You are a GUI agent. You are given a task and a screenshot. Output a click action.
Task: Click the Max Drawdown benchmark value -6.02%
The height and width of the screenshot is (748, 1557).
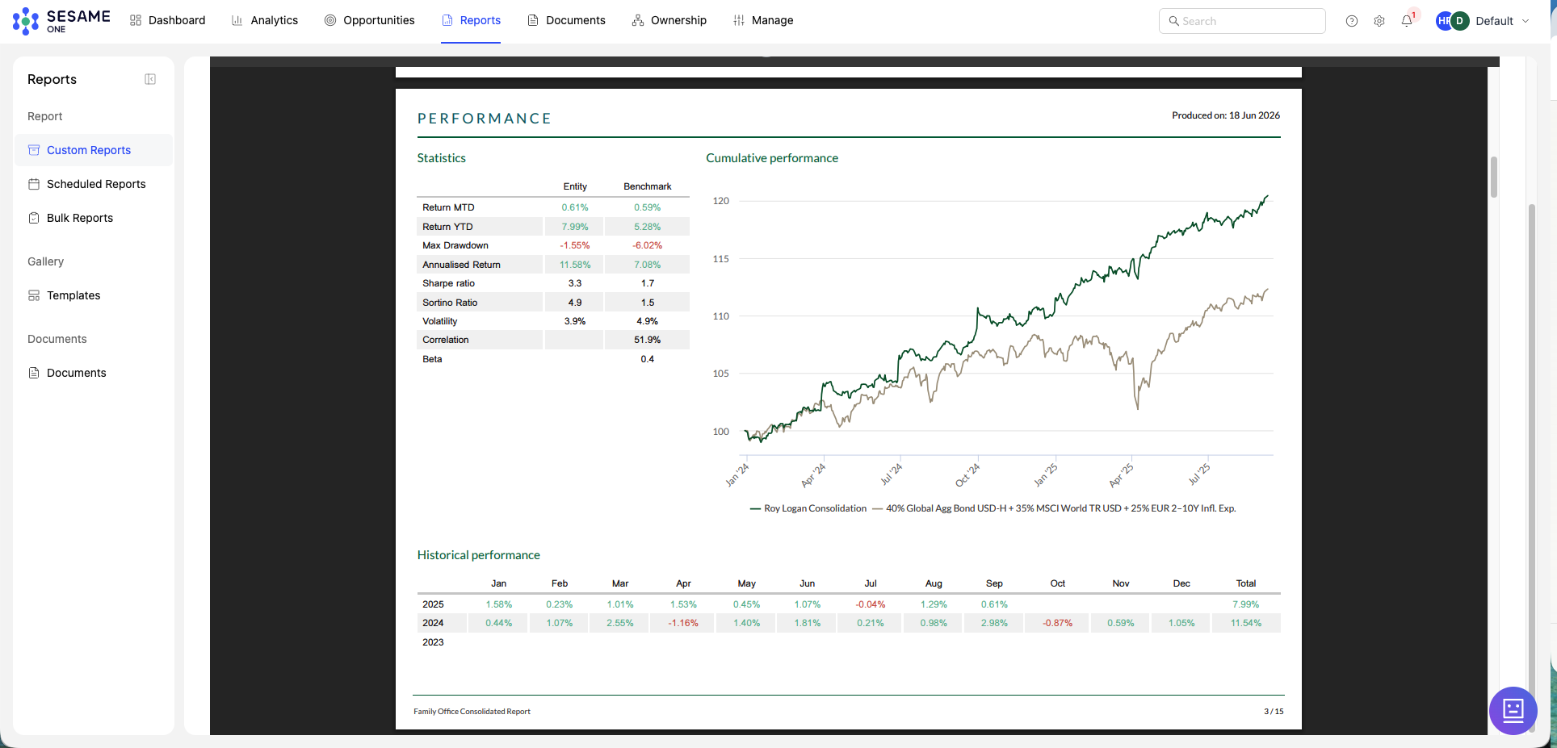point(647,245)
